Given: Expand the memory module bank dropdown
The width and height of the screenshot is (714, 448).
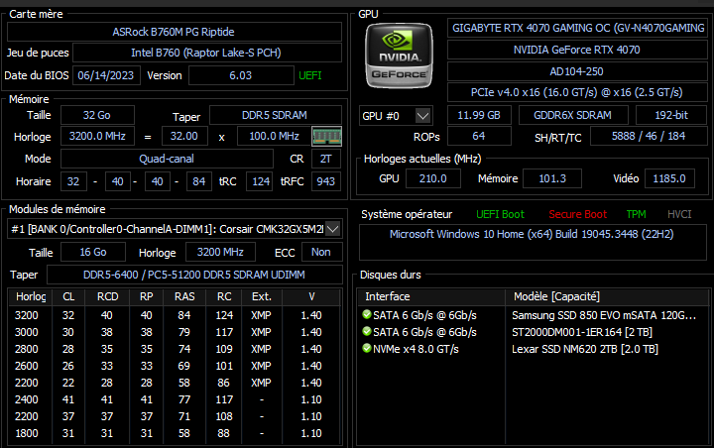Looking at the screenshot, I should [333, 229].
